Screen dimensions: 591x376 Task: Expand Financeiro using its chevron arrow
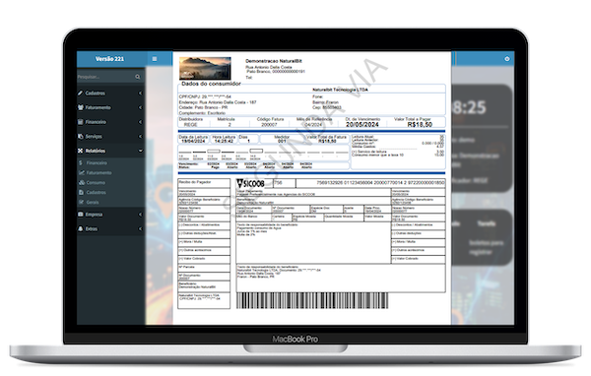point(140,122)
